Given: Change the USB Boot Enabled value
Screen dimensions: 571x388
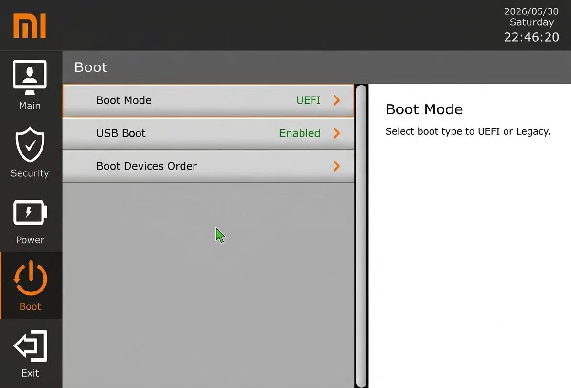Looking at the screenshot, I should pos(300,133).
